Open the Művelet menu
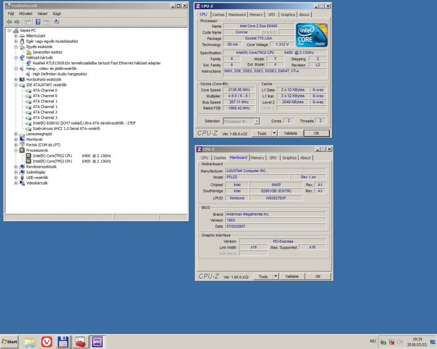This screenshot has width=437, height=349. click(26, 14)
